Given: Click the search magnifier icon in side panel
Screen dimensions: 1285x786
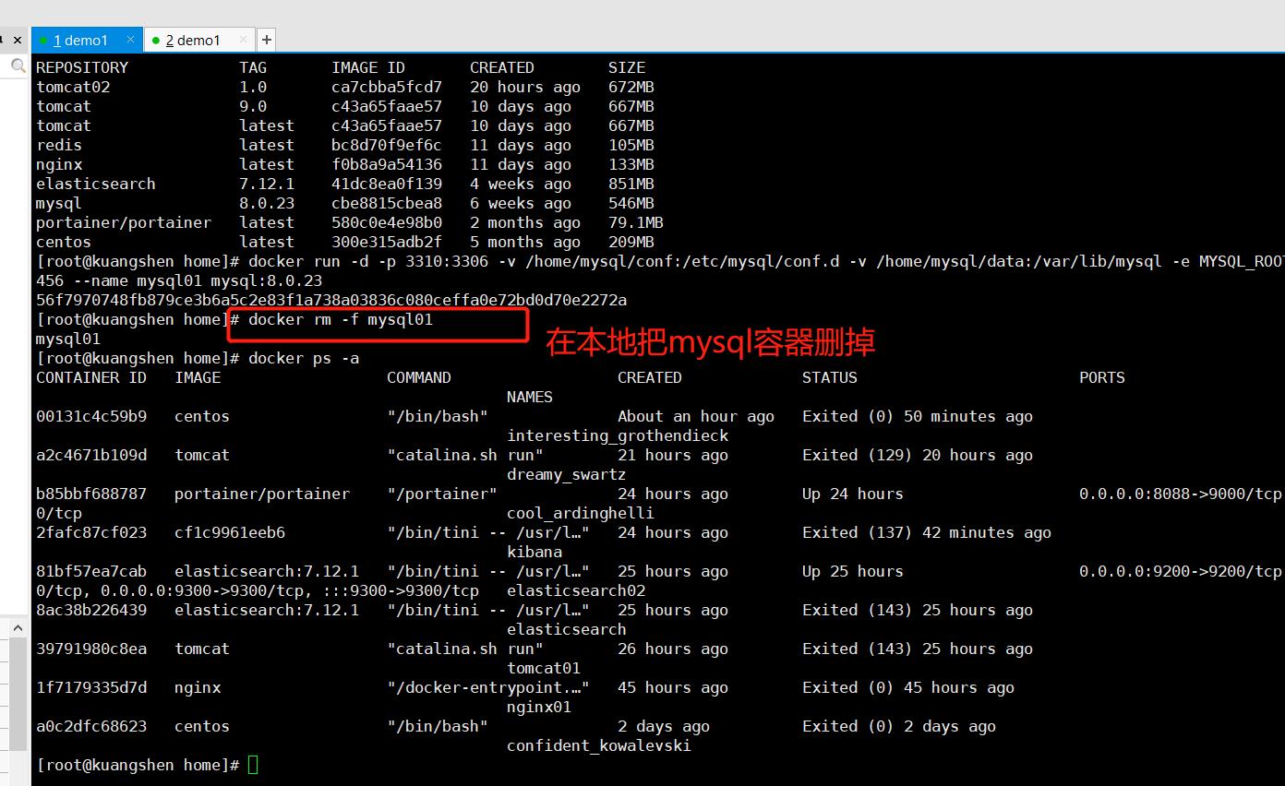Looking at the screenshot, I should coord(18,65).
